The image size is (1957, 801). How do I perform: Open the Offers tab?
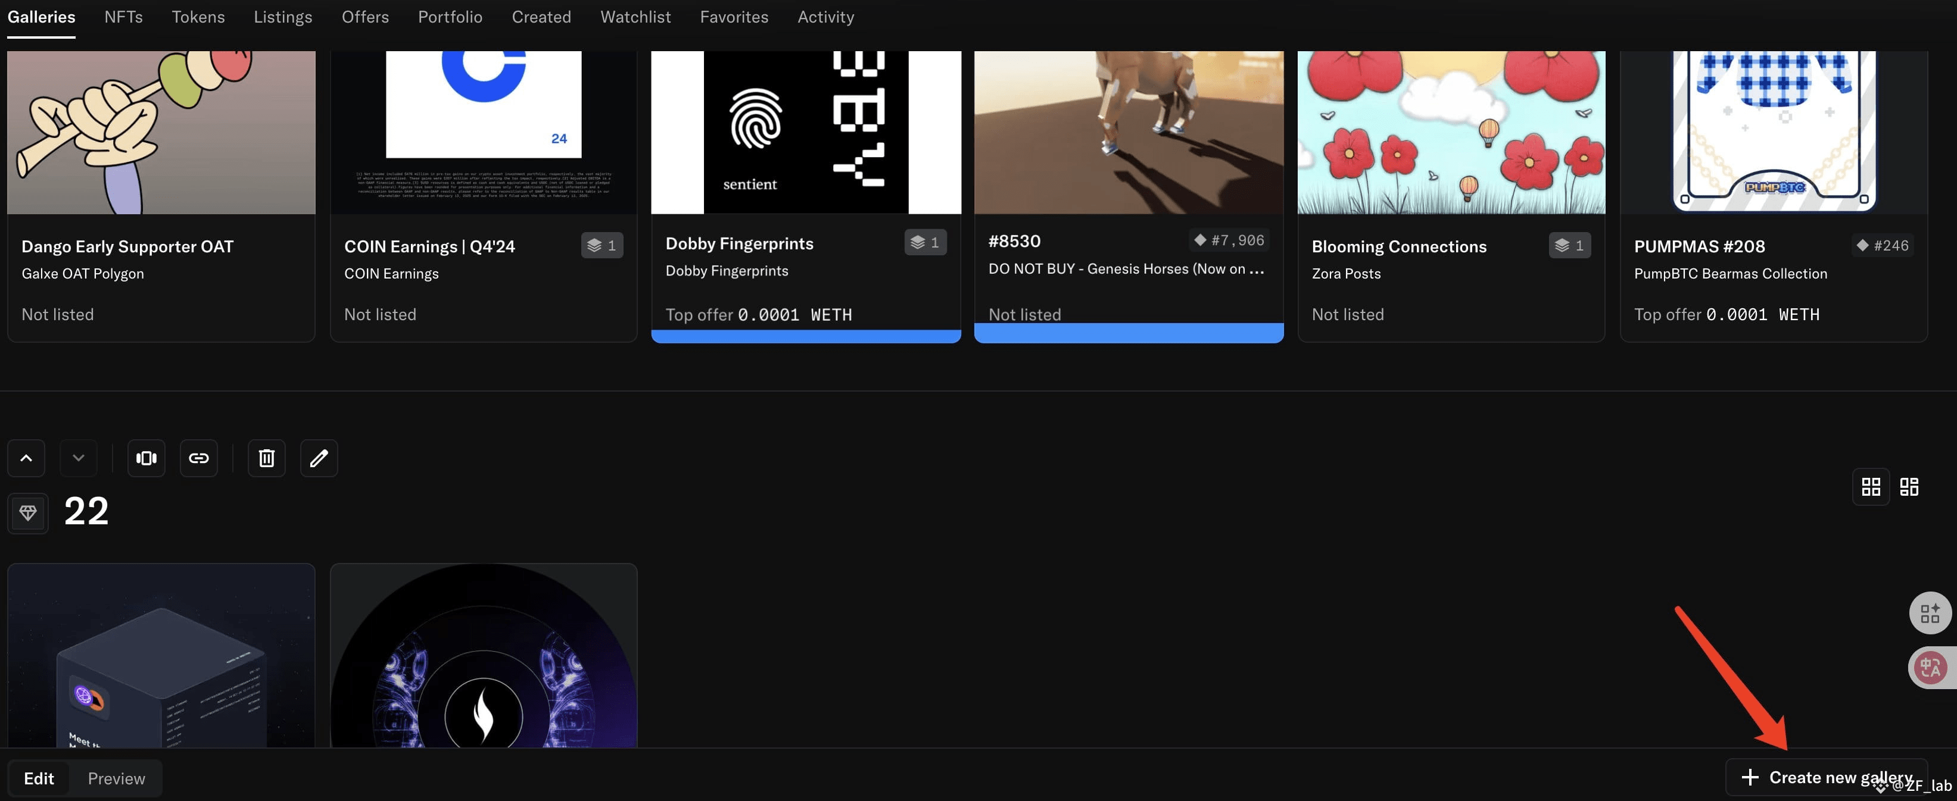pos(366,17)
